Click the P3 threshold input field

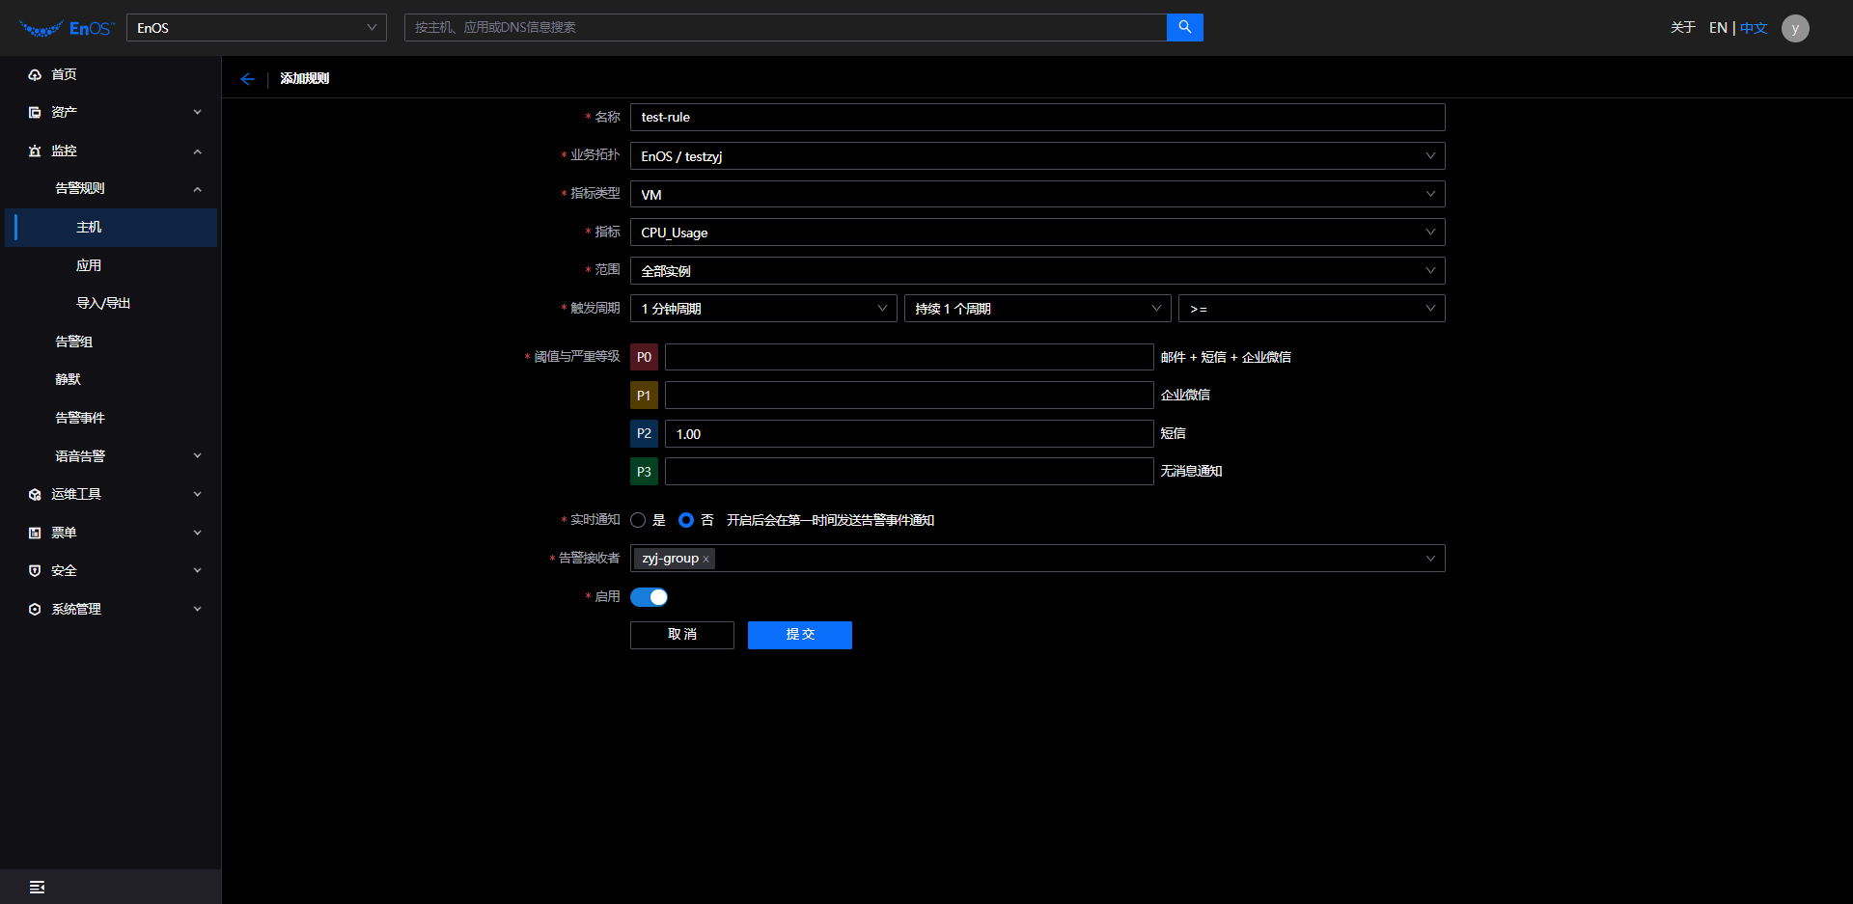(x=909, y=472)
